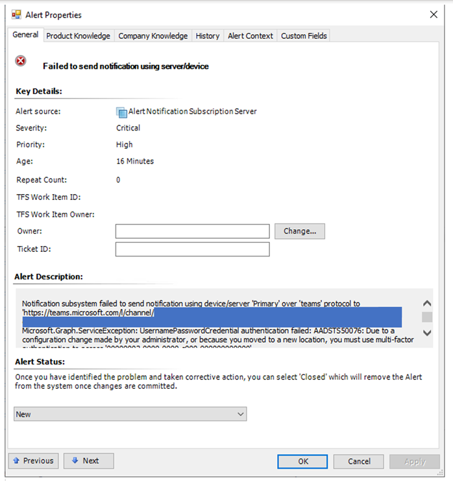
Task: Click into the Ticket ID field
Action: coord(193,249)
